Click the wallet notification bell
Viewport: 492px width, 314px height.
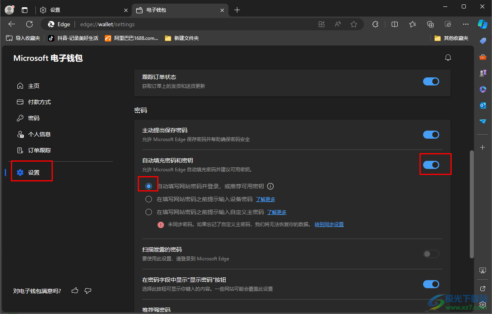pos(448,58)
